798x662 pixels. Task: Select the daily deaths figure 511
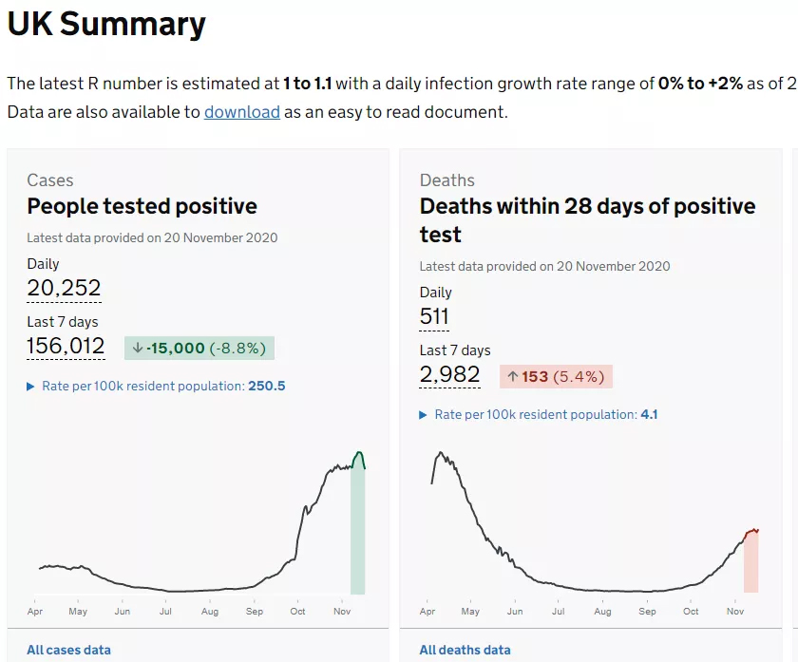click(x=434, y=316)
